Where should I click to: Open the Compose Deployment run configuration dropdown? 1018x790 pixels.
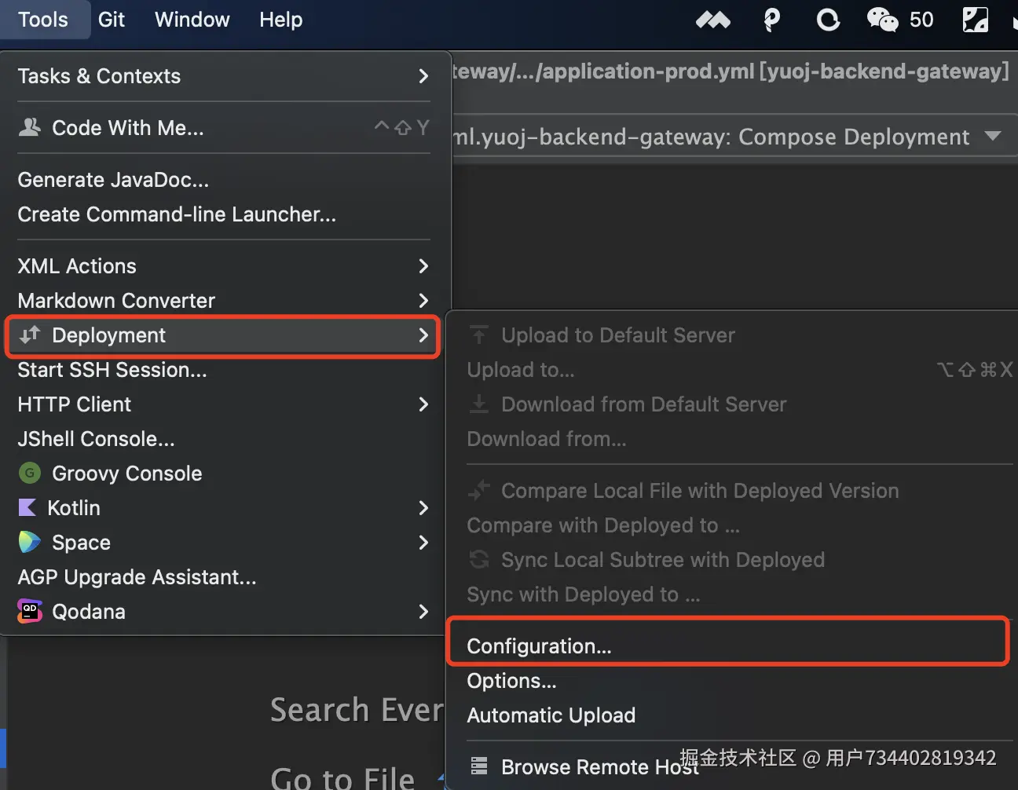coord(993,136)
